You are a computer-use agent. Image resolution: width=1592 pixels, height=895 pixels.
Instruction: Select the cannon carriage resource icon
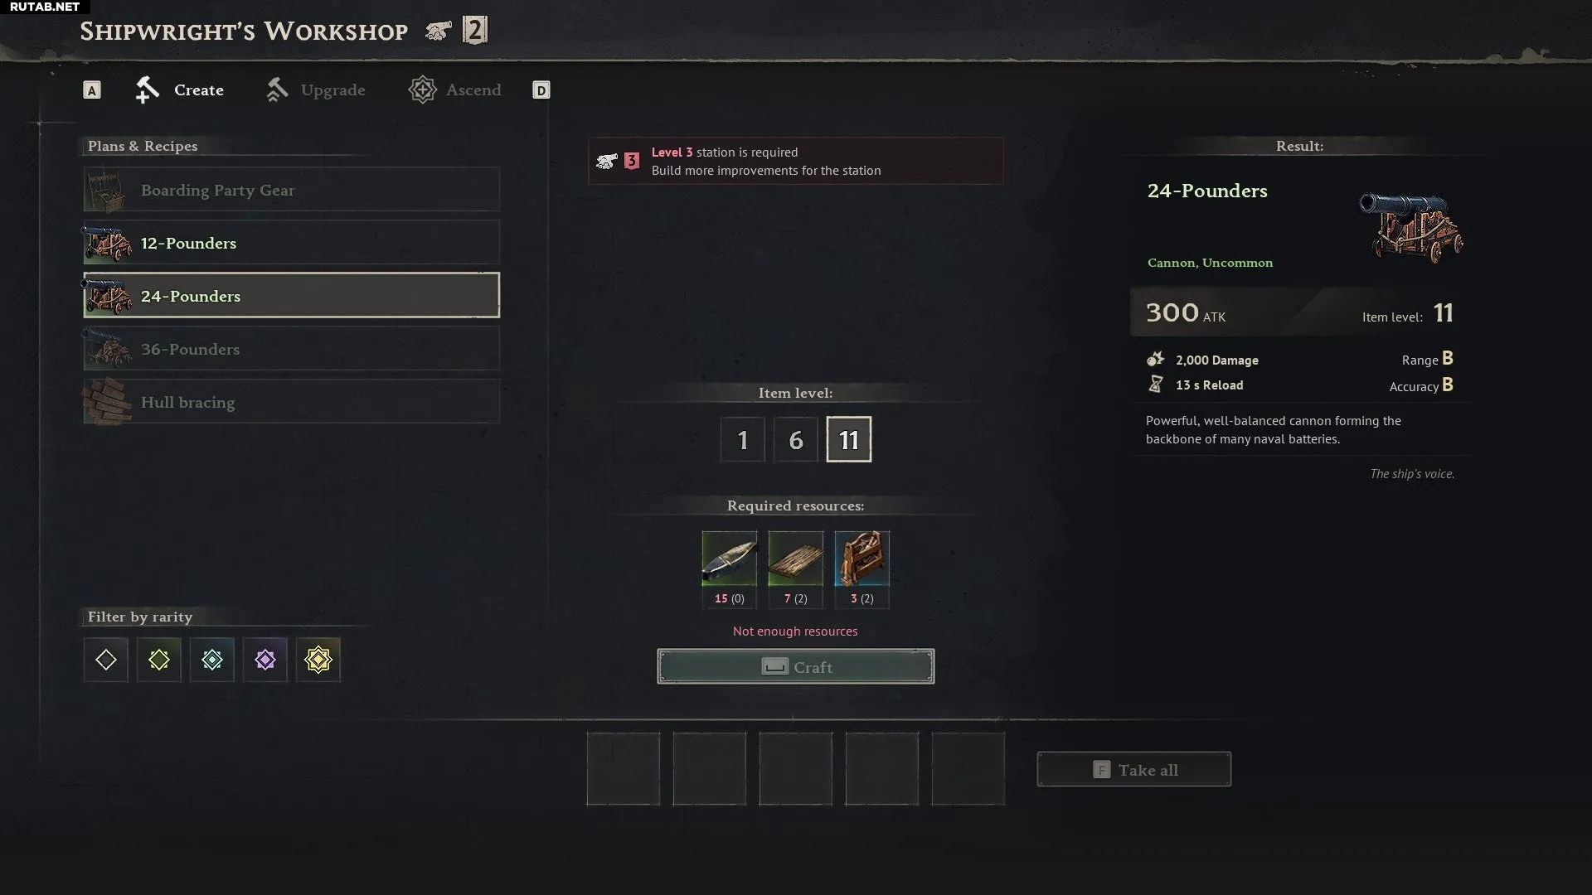pos(862,559)
